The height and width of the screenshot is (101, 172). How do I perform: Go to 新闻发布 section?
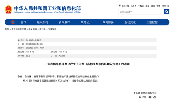coord(64,22)
